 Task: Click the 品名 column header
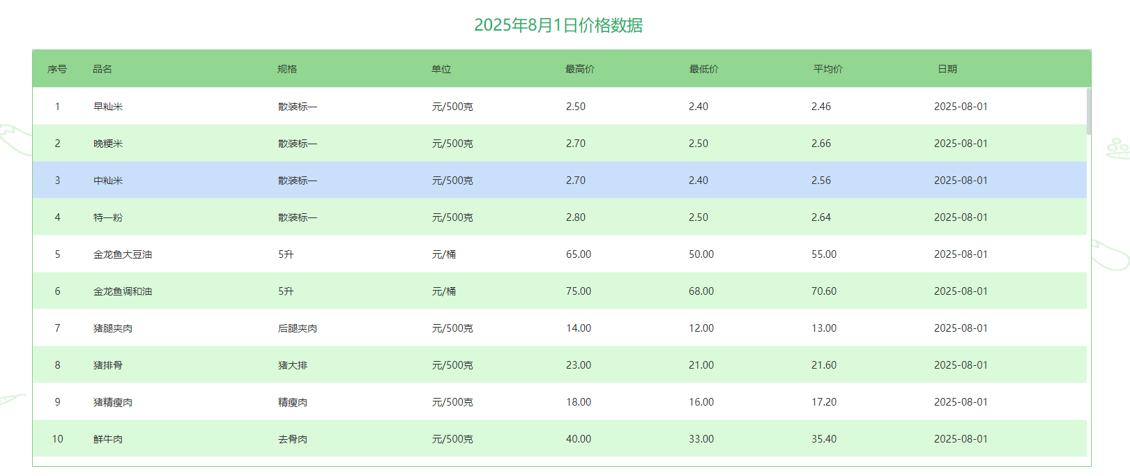(102, 69)
